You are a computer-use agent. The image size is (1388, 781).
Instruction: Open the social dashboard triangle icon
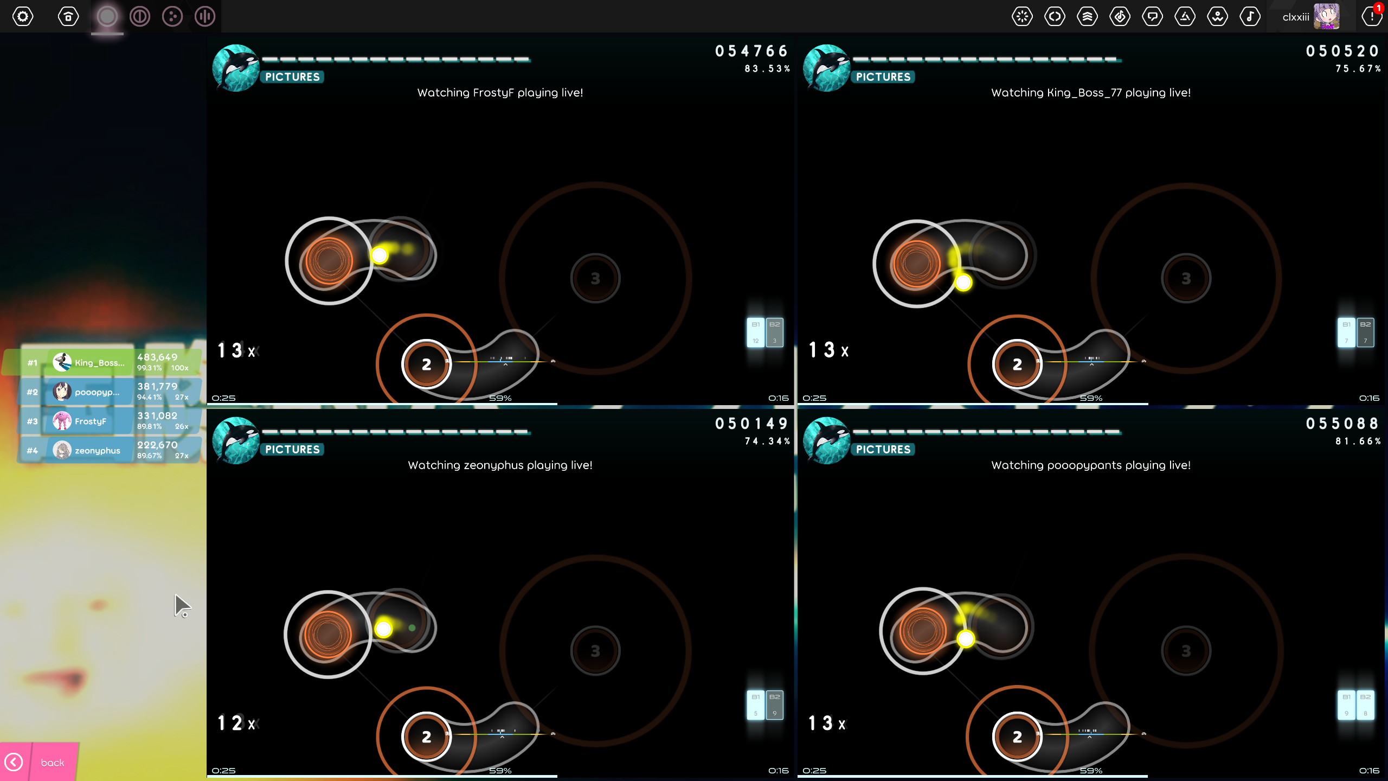[x=1185, y=16]
